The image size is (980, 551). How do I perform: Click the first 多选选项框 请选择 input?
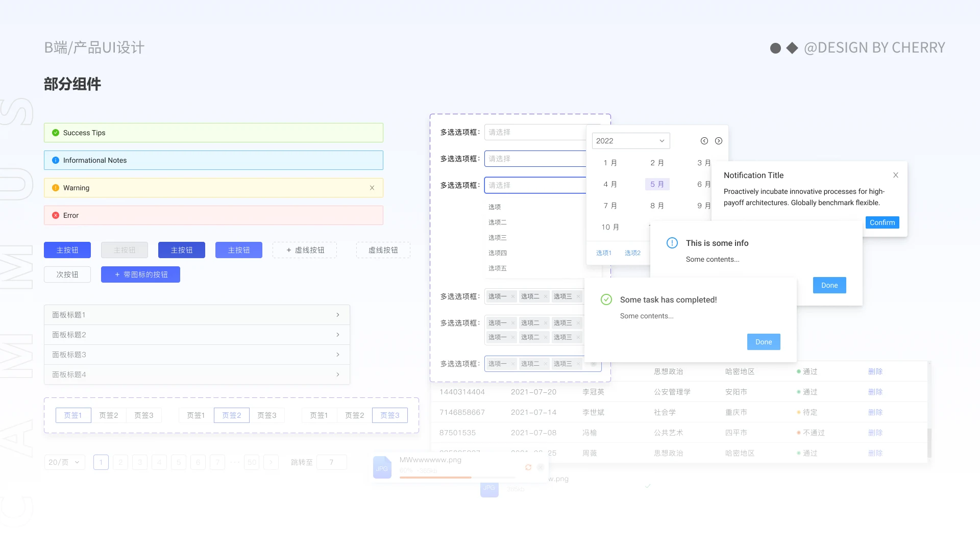point(536,132)
